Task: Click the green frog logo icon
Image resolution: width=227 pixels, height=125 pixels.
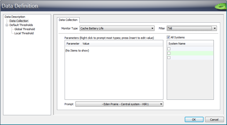Action: point(221,6)
